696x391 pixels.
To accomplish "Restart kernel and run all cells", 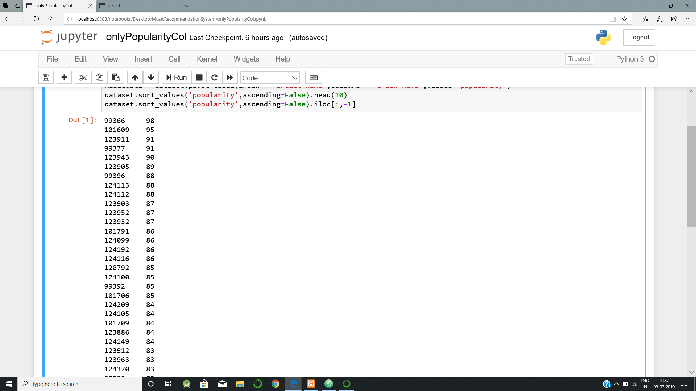I will point(230,77).
